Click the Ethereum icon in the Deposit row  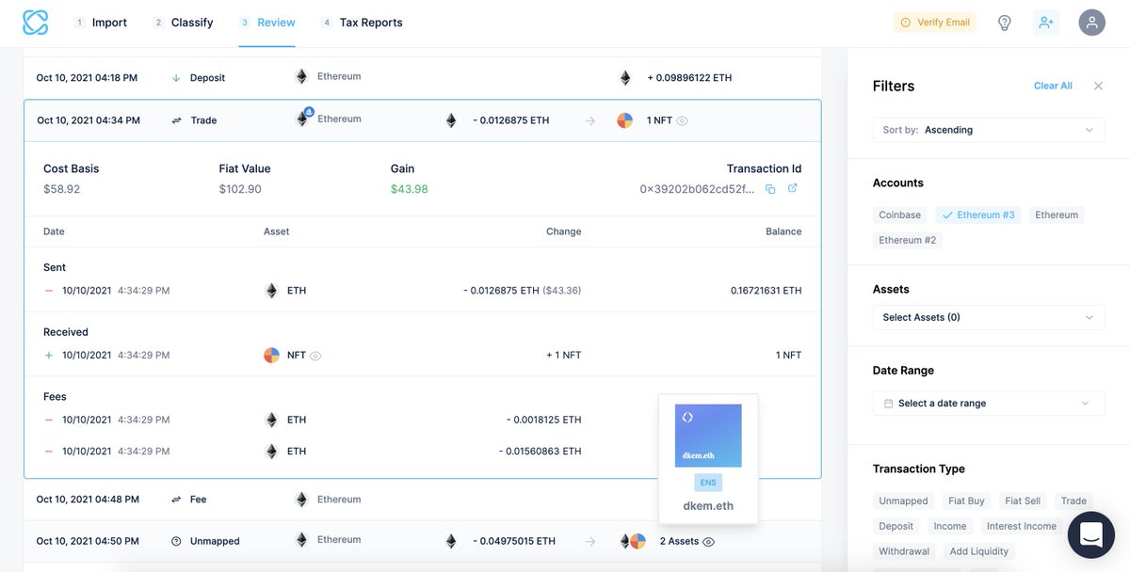(x=301, y=76)
